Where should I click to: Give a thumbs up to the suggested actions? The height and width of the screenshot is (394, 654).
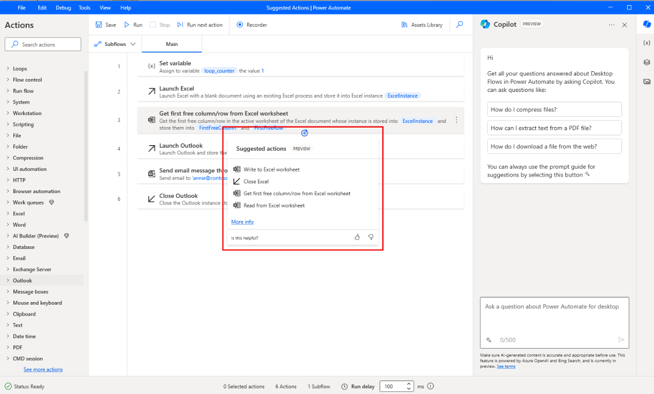tap(357, 237)
